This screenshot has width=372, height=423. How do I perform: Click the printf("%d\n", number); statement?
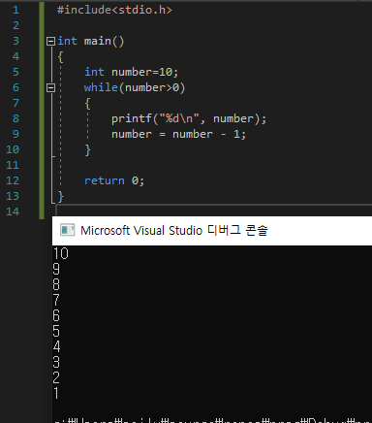(x=189, y=118)
